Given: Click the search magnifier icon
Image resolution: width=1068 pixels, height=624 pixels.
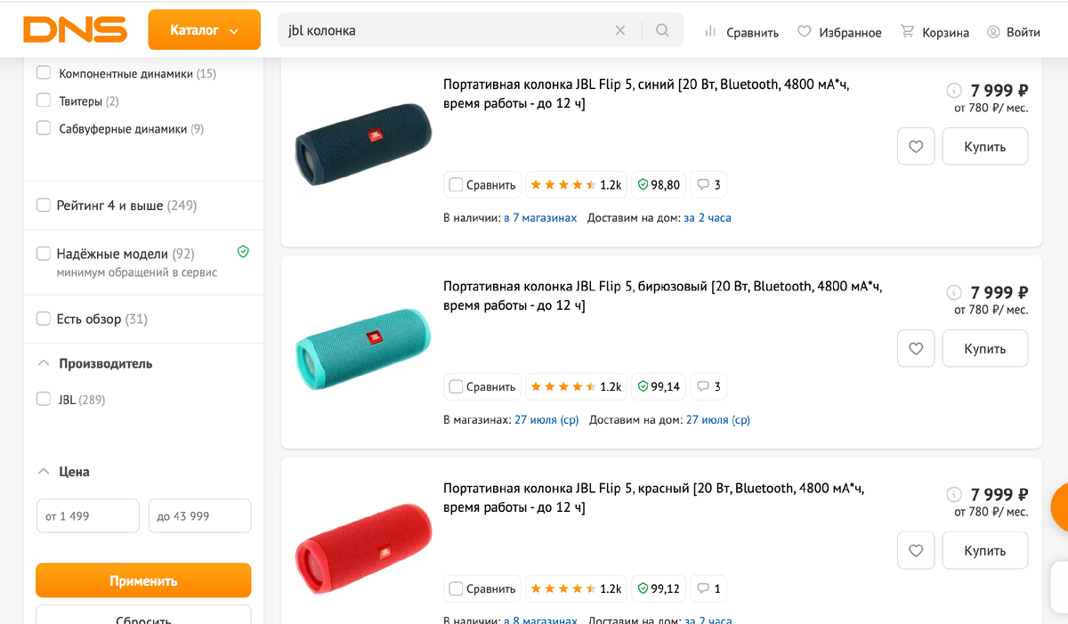Looking at the screenshot, I should (662, 29).
